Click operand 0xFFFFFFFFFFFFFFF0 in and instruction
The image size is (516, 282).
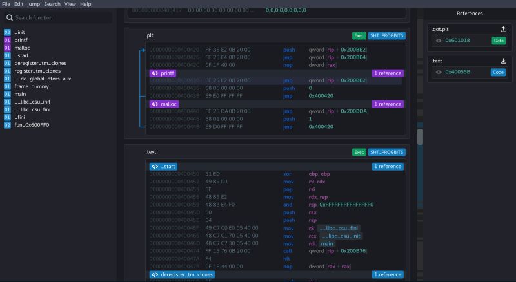(x=346, y=205)
